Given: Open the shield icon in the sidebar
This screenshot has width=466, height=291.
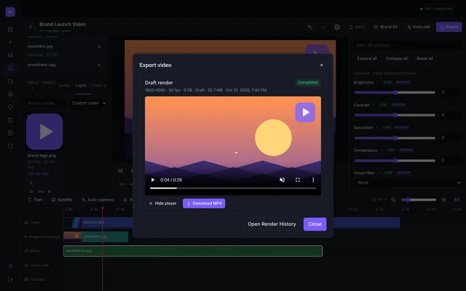Looking at the screenshot, I should pyautogui.click(x=10, y=146).
